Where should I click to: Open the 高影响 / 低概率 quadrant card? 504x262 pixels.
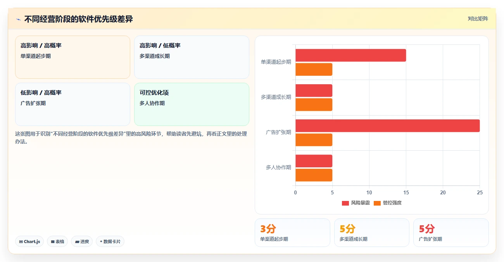point(192,57)
